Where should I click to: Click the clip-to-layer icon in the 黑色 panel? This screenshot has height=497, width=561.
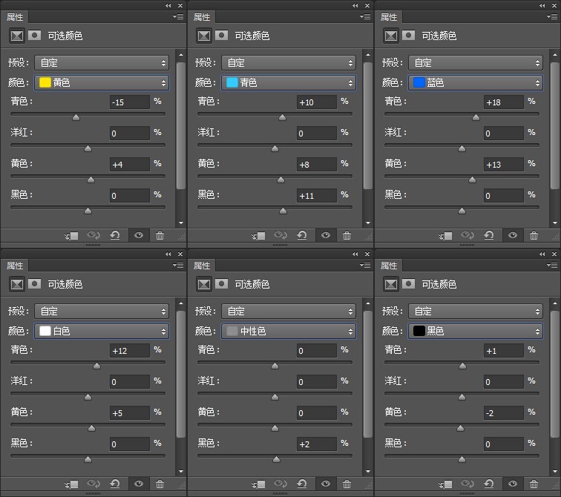point(446,484)
